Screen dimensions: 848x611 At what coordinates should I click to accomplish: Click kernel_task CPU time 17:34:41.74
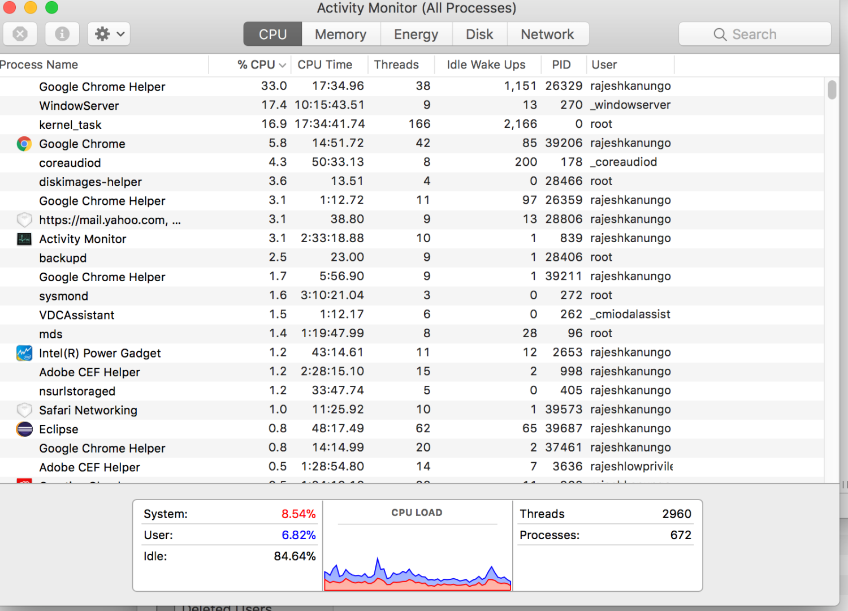330,124
